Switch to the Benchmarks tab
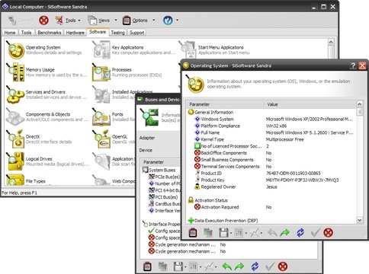 point(50,33)
